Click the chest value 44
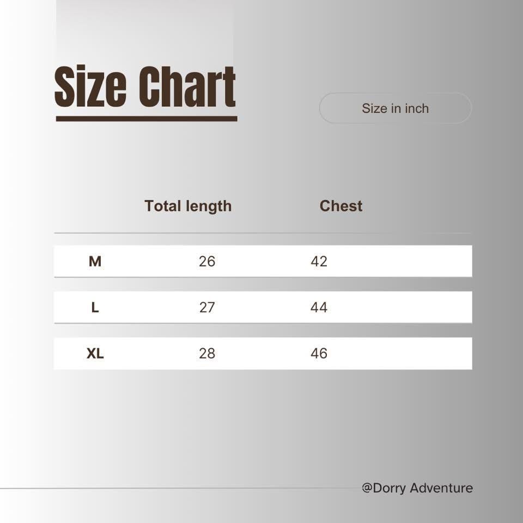The image size is (523, 523). point(319,307)
